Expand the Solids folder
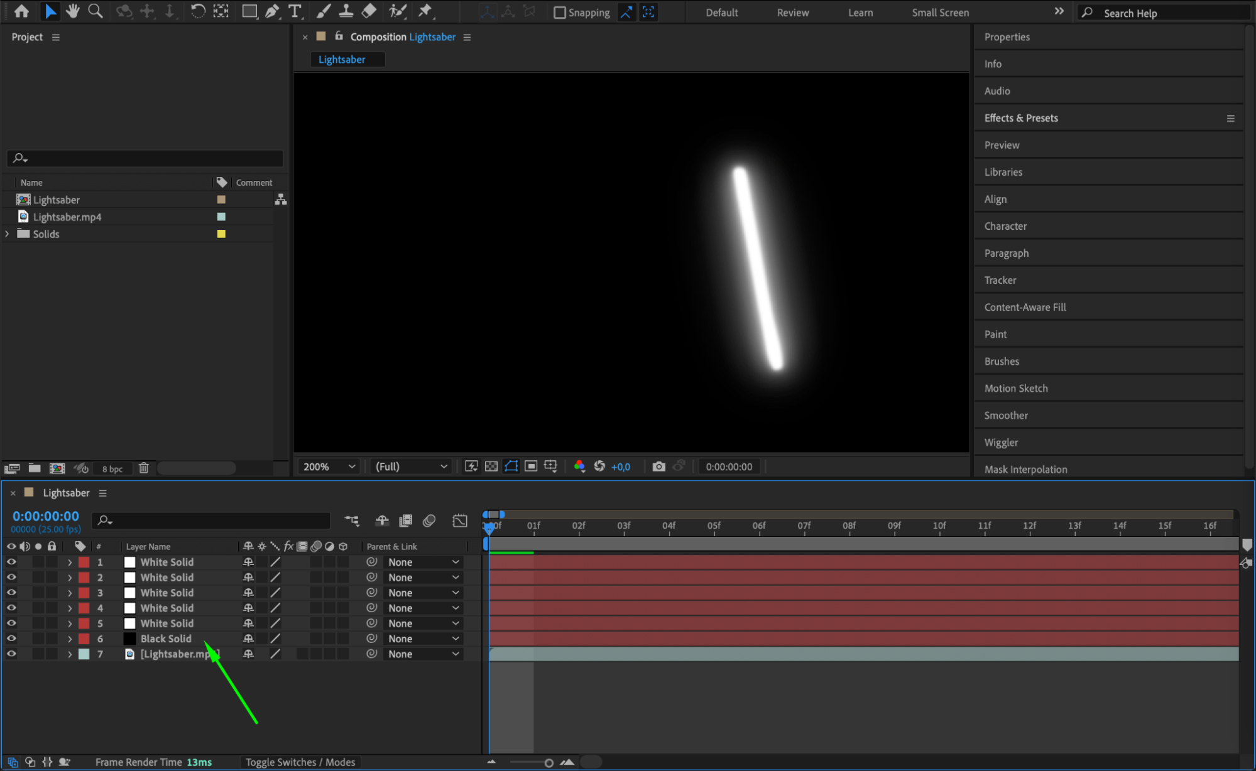This screenshot has width=1256, height=771. tap(8, 234)
